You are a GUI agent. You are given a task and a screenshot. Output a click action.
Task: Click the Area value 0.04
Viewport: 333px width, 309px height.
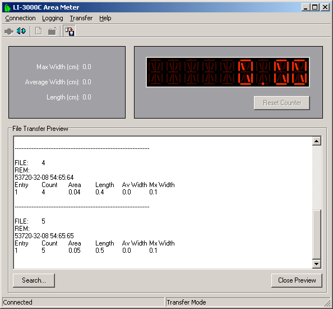pos(75,192)
